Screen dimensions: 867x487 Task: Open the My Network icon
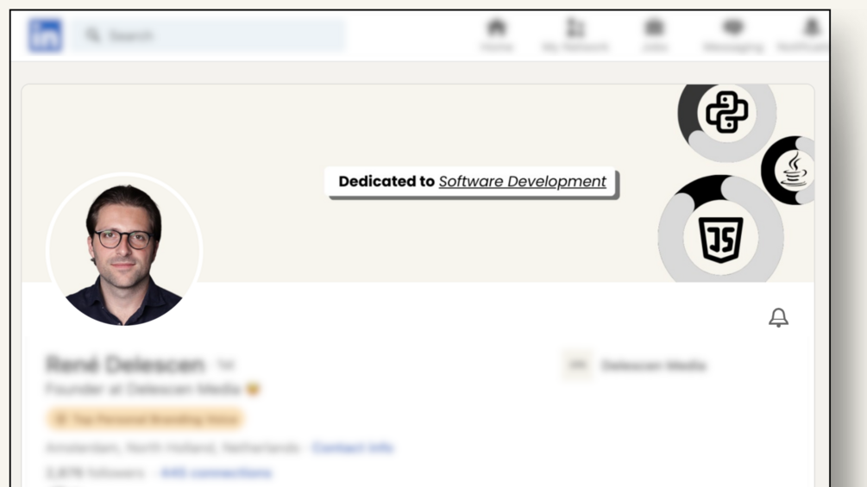pyautogui.click(x=575, y=28)
